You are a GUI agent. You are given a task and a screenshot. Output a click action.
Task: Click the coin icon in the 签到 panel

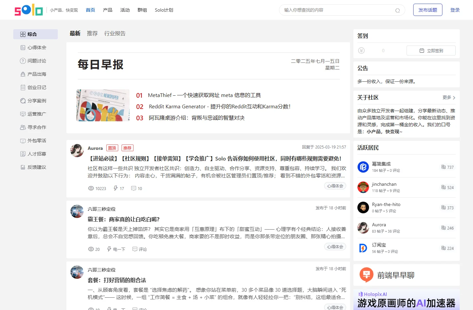[361, 51]
